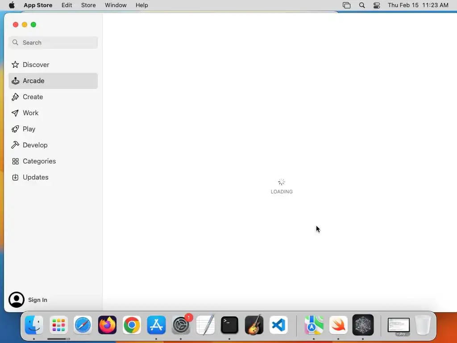457x343 pixels.
Task: Open Launchpad from the Dock
Action: [58, 325]
